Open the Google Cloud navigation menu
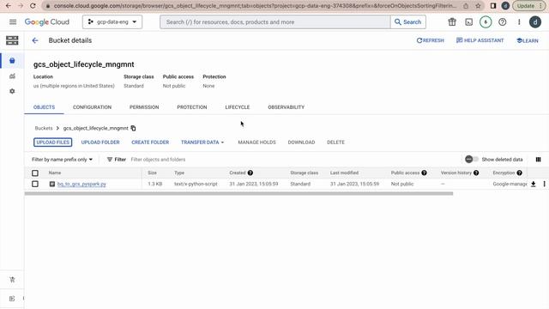Screen dimensions: 549x309 [x=13, y=22]
